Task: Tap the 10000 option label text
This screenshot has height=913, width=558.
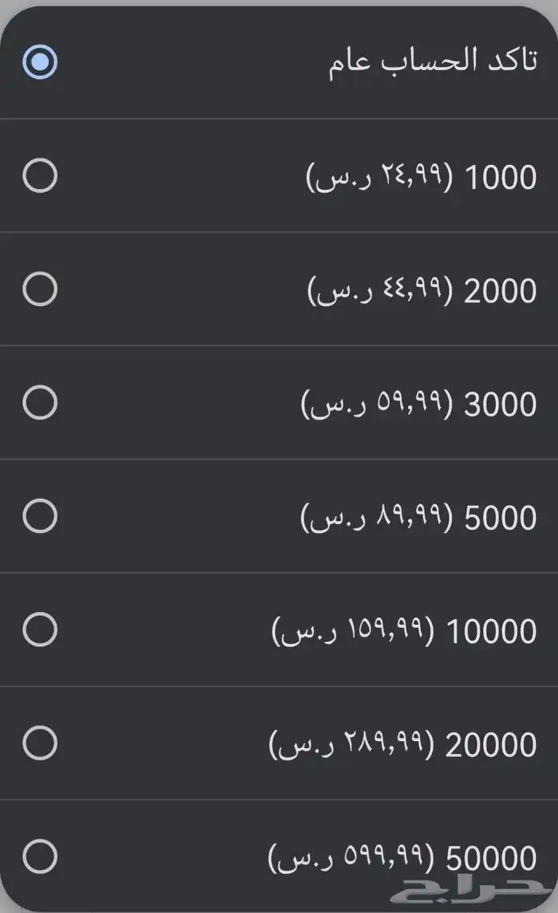Action: (x=492, y=633)
